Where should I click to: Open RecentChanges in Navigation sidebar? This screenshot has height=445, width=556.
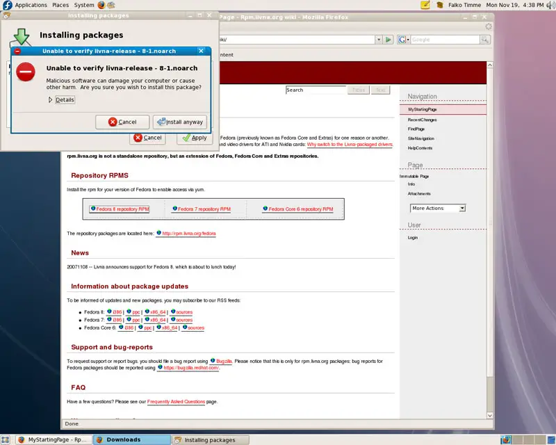[x=422, y=120]
